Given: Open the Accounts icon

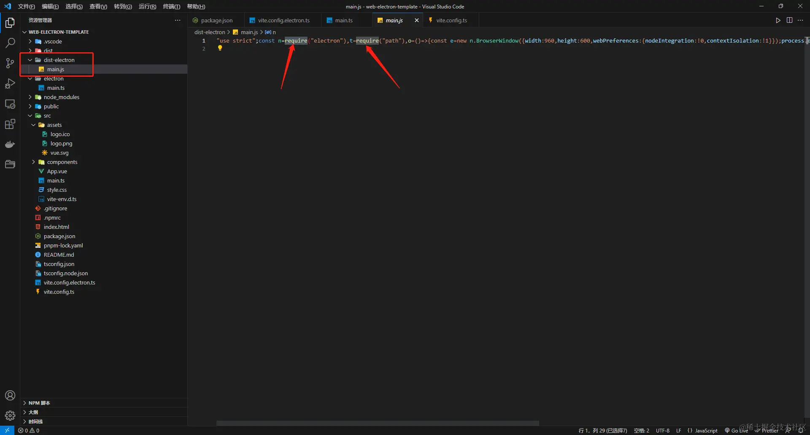Looking at the screenshot, I should 10,395.
